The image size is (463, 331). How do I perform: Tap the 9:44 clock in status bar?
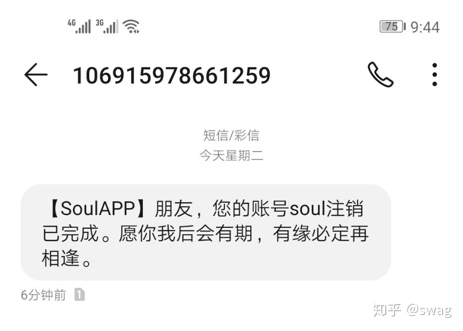[x=425, y=27]
